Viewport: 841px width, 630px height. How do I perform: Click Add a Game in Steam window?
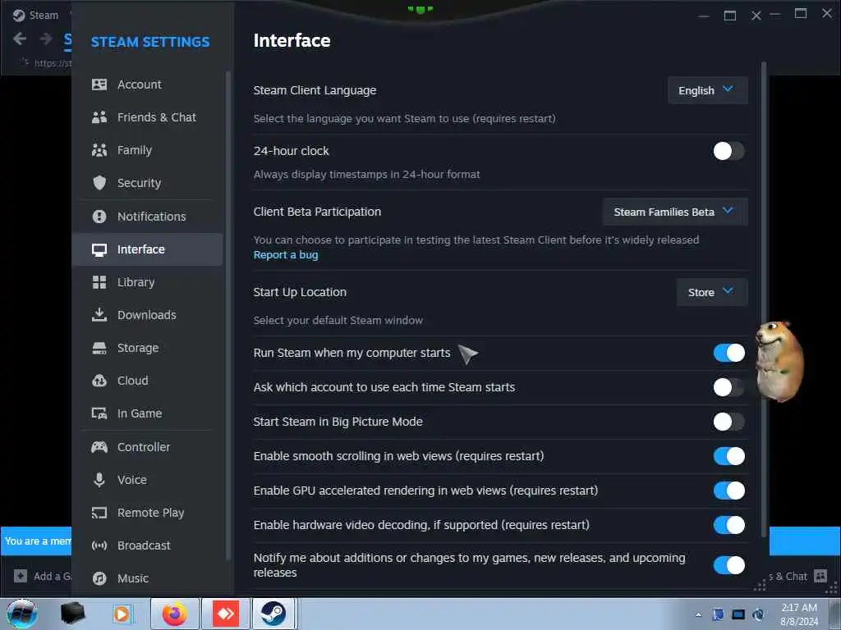point(42,577)
